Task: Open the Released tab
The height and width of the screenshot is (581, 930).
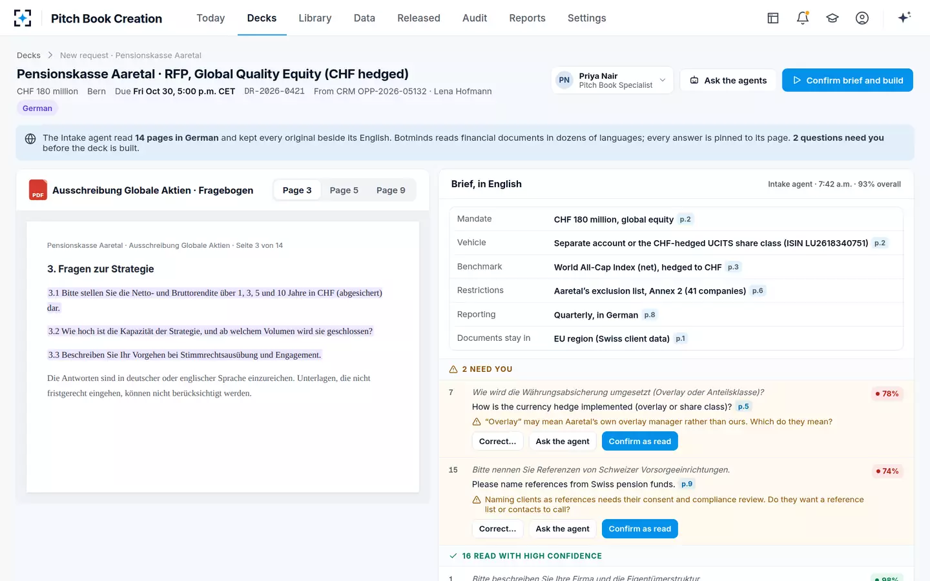Action: coord(418,18)
